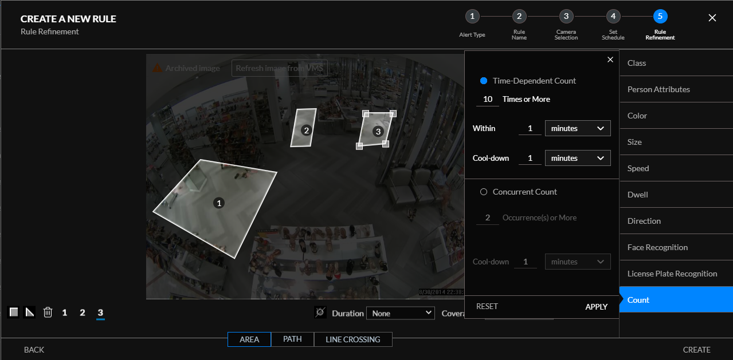Click the area 1 marker on image

coord(218,203)
